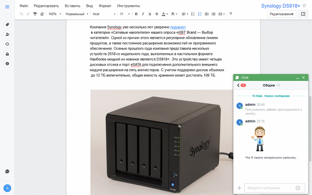Open the Инструменты menu
The image size is (312, 195).
pos(128,6)
